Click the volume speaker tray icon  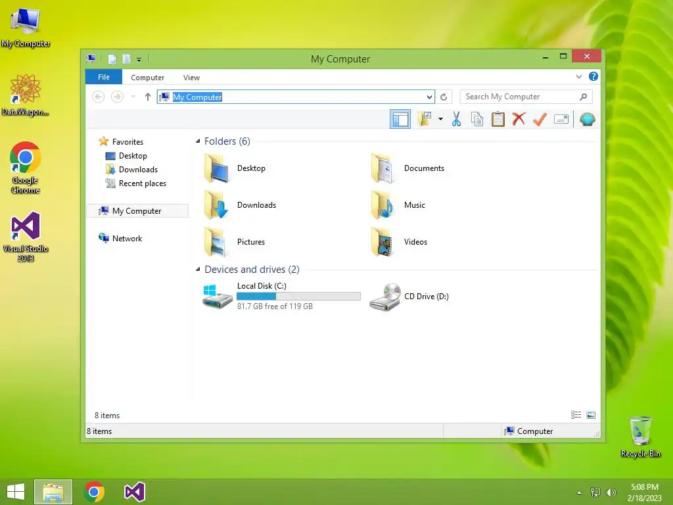(x=611, y=492)
